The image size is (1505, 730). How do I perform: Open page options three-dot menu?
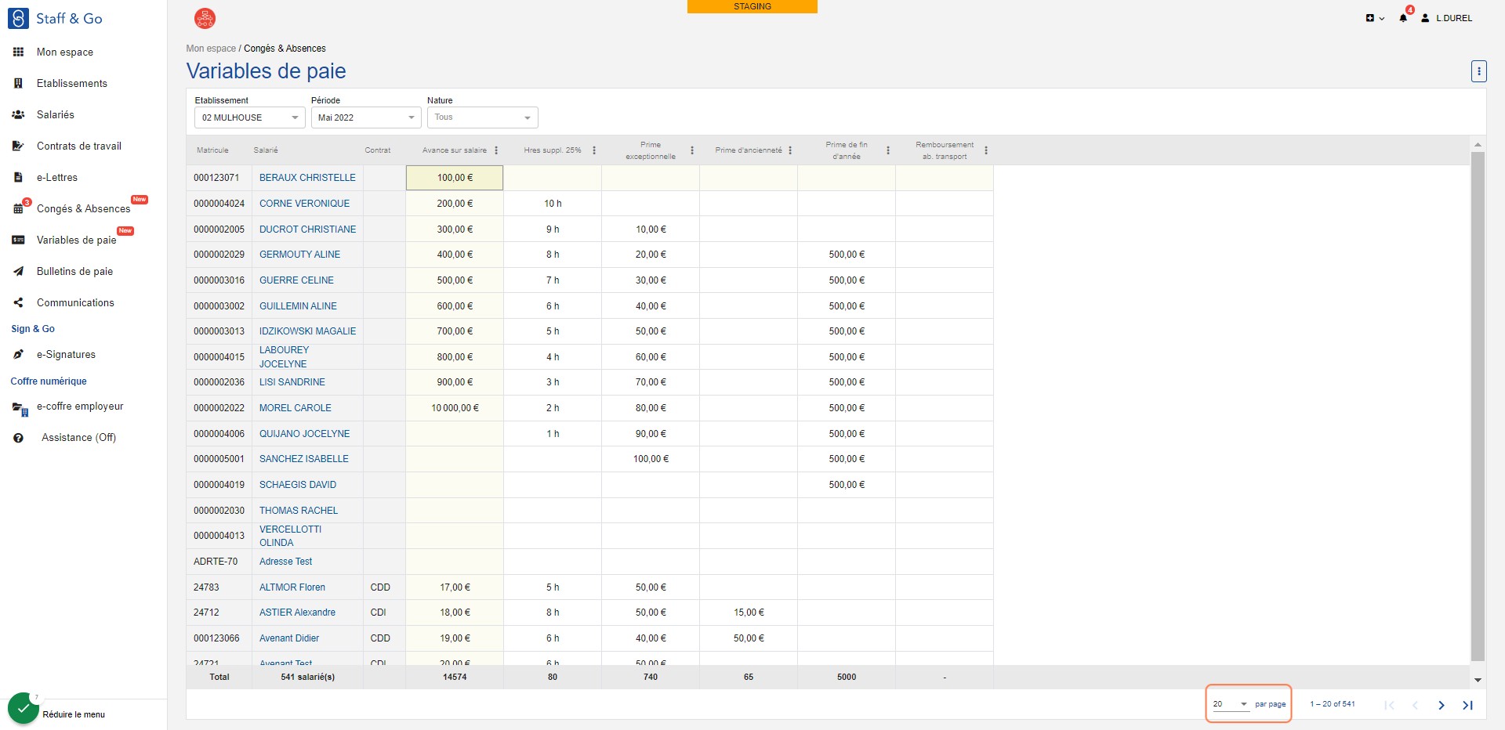[1478, 71]
